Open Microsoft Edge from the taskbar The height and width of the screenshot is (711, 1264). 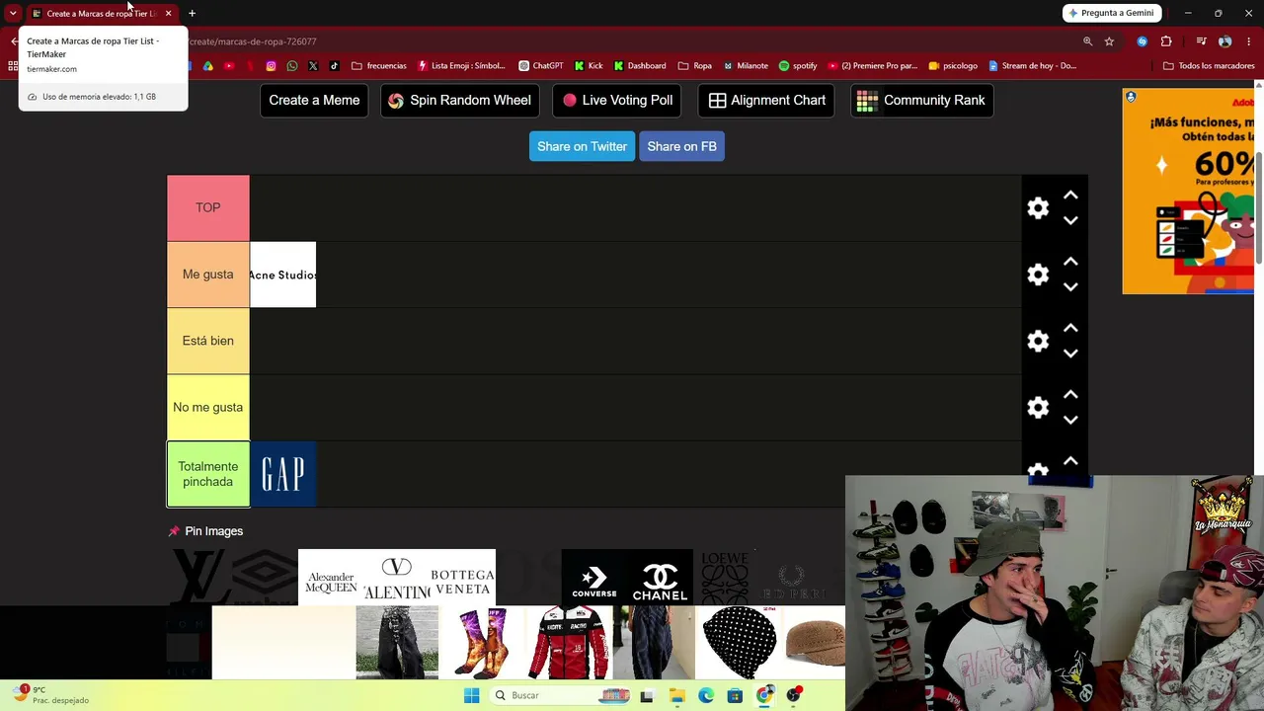706,695
